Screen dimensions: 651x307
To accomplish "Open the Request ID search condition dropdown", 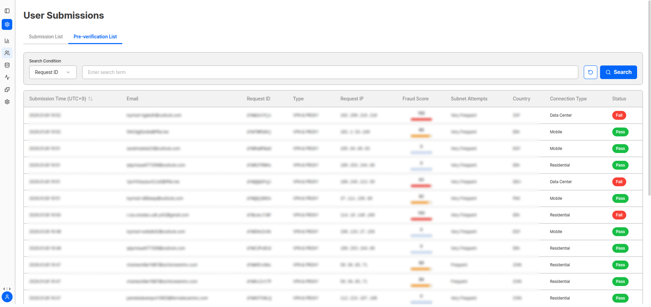I will [53, 72].
